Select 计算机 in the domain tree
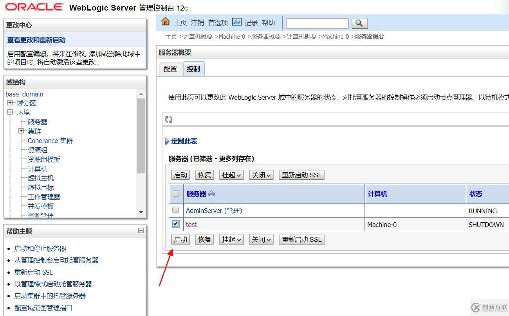Viewport: 509px width, 316px height. [37, 169]
